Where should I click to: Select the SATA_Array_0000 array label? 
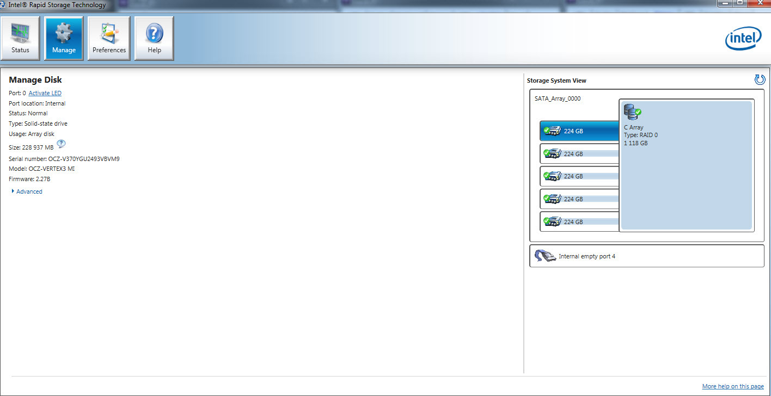click(557, 99)
